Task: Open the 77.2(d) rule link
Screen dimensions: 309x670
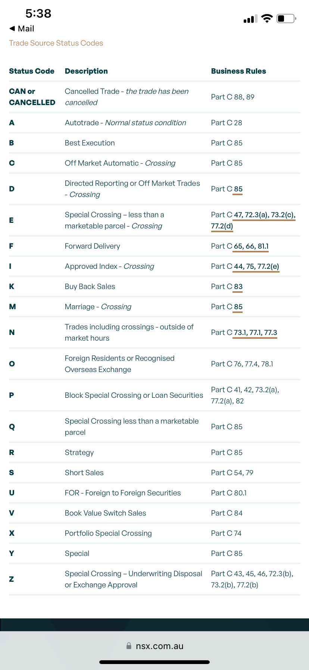Action: tap(222, 226)
